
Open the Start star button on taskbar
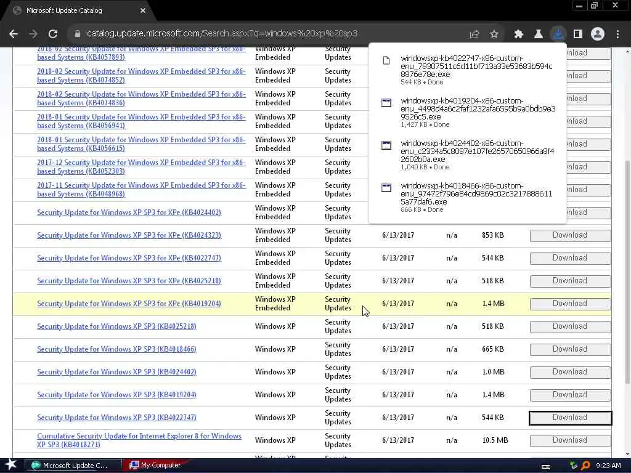point(10,465)
